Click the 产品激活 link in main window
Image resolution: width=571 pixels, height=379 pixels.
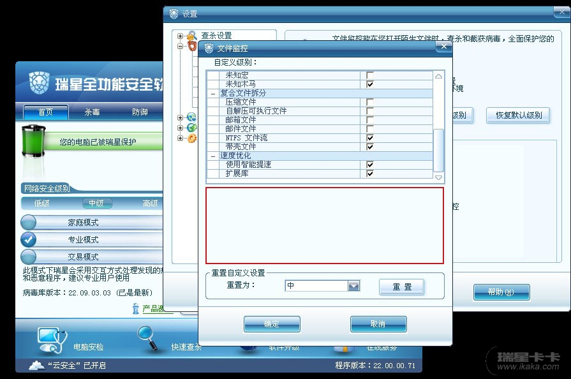pos(153,309)
